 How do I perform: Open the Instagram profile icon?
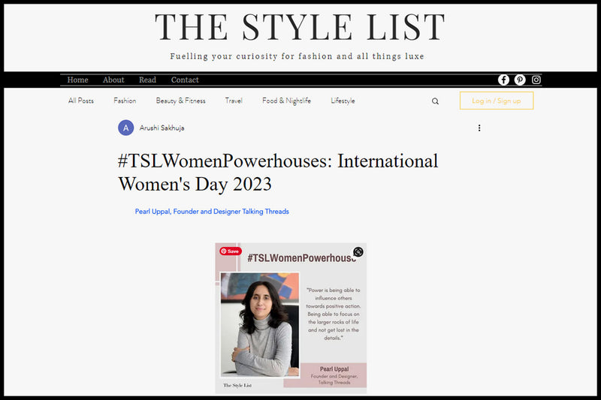pos(536,80)
